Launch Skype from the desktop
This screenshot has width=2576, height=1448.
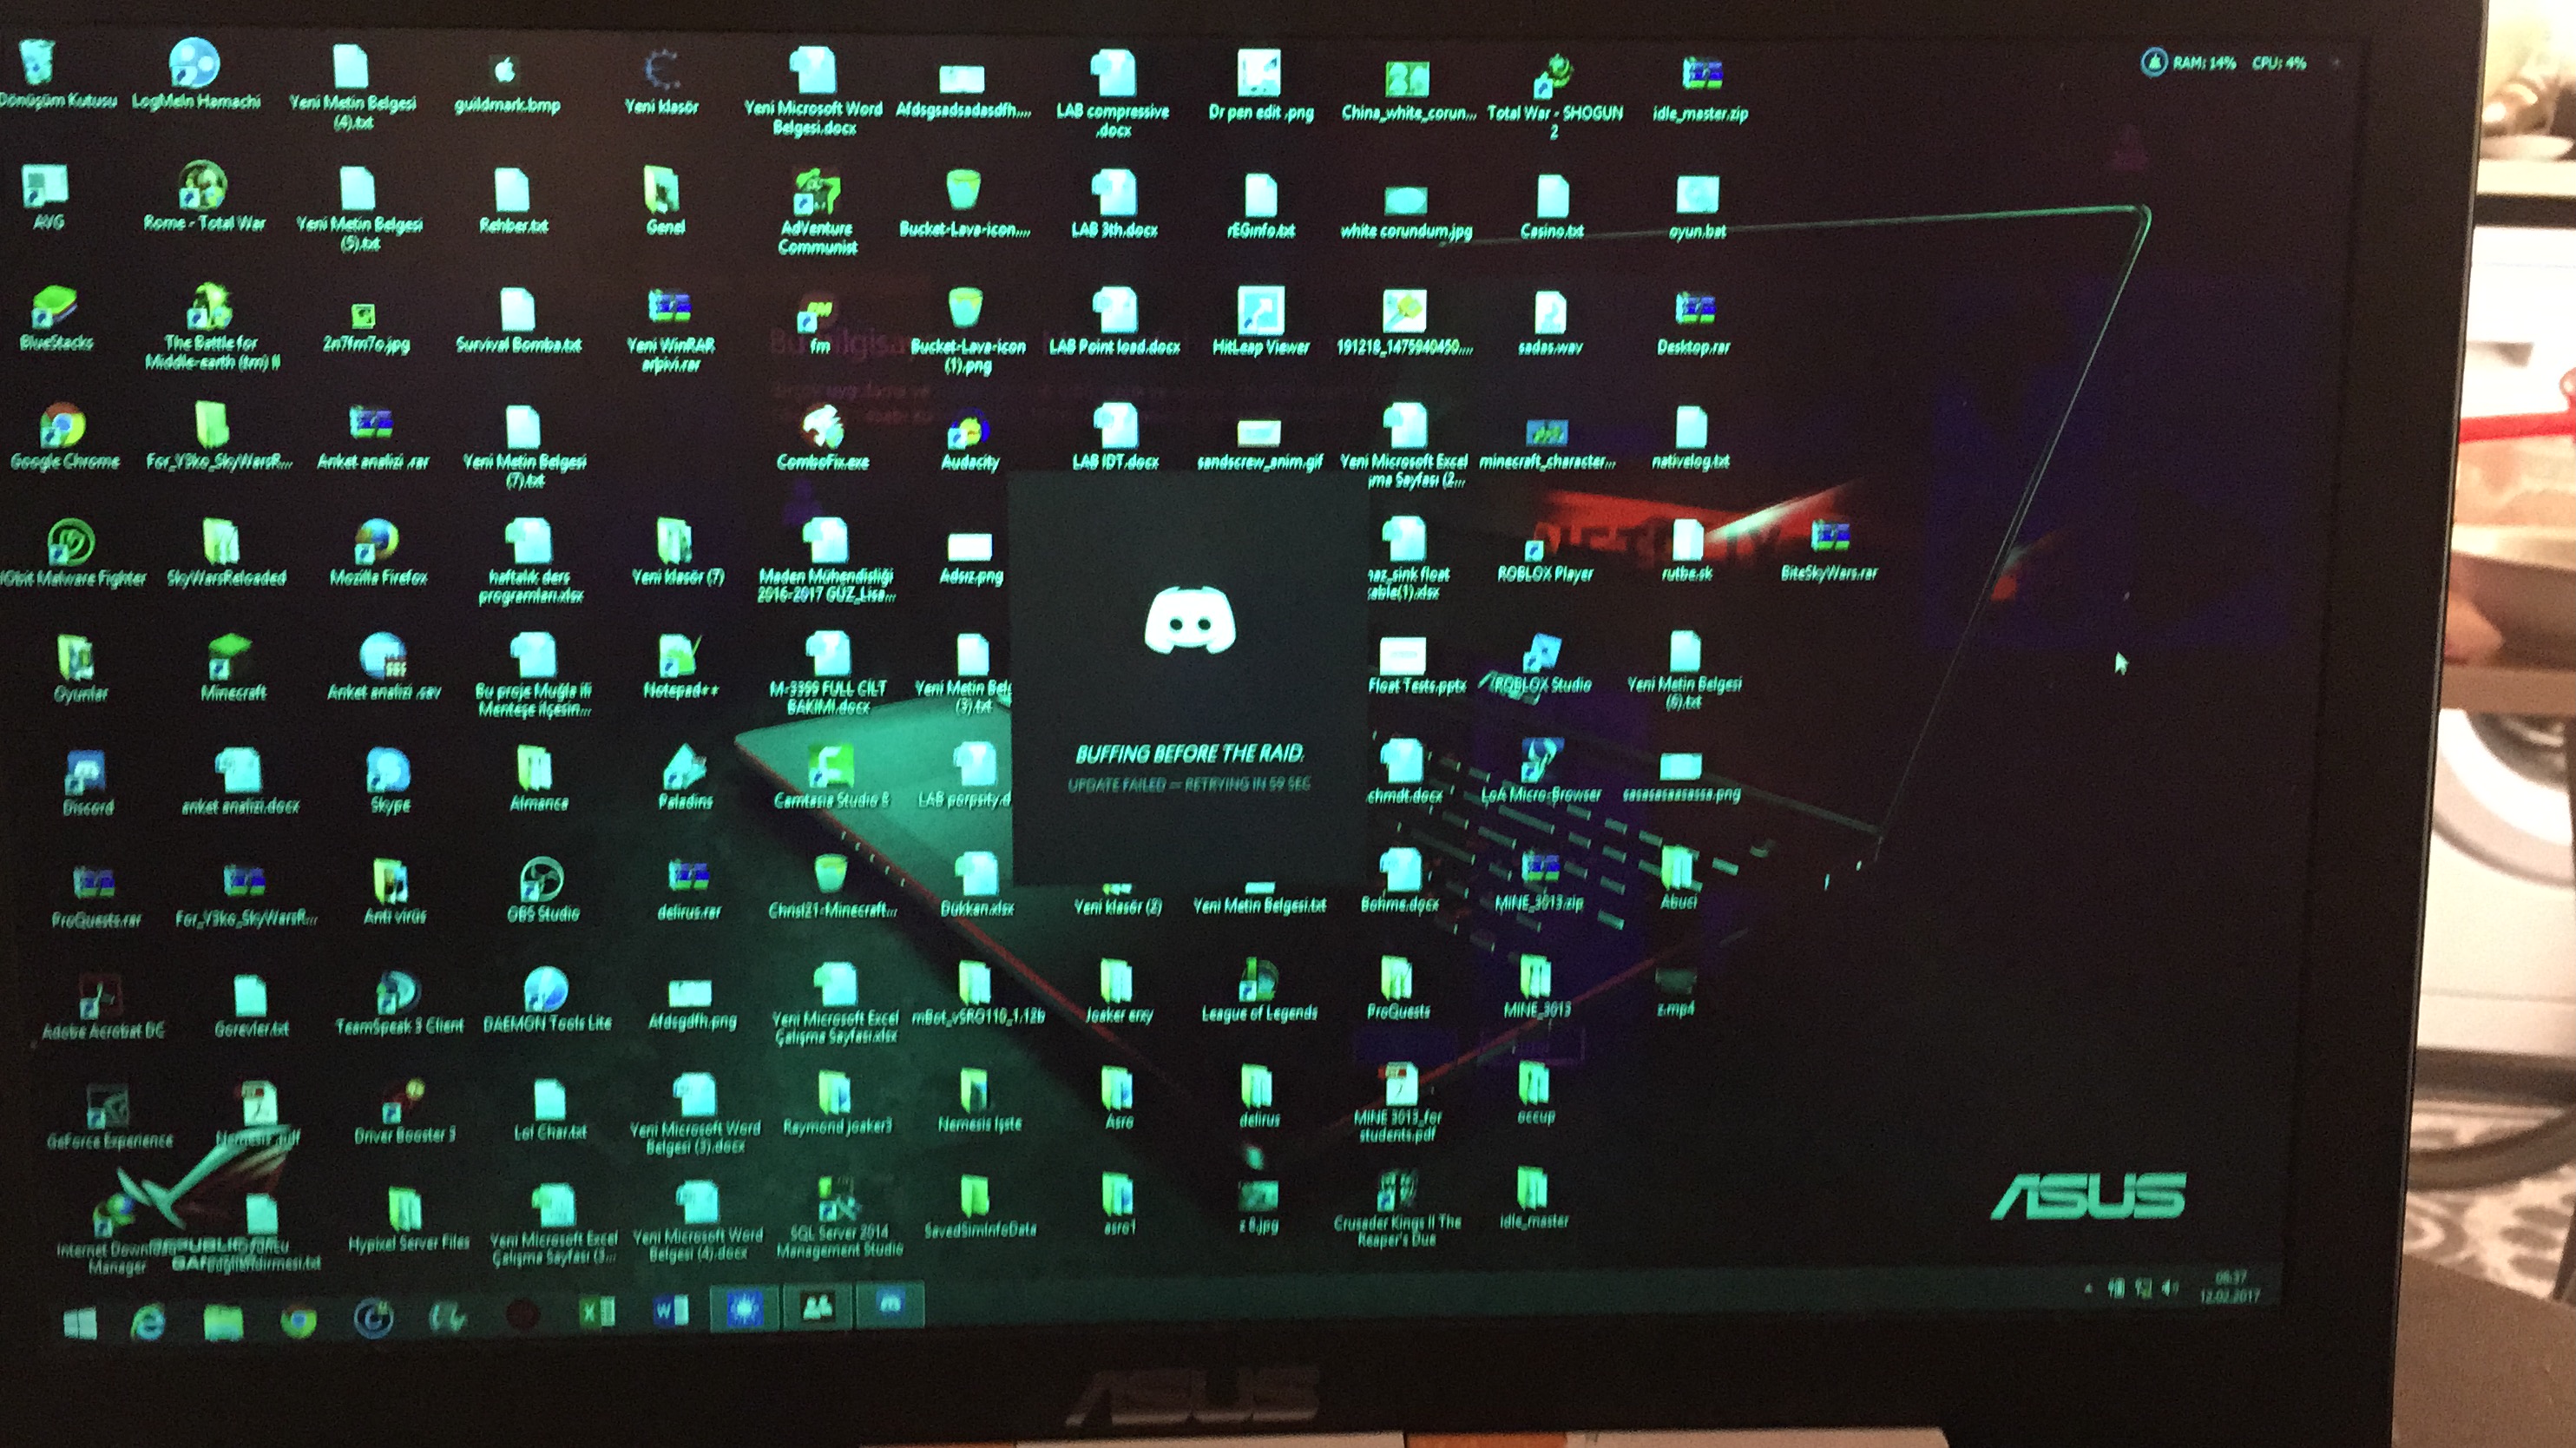click(x=389, y=781)
